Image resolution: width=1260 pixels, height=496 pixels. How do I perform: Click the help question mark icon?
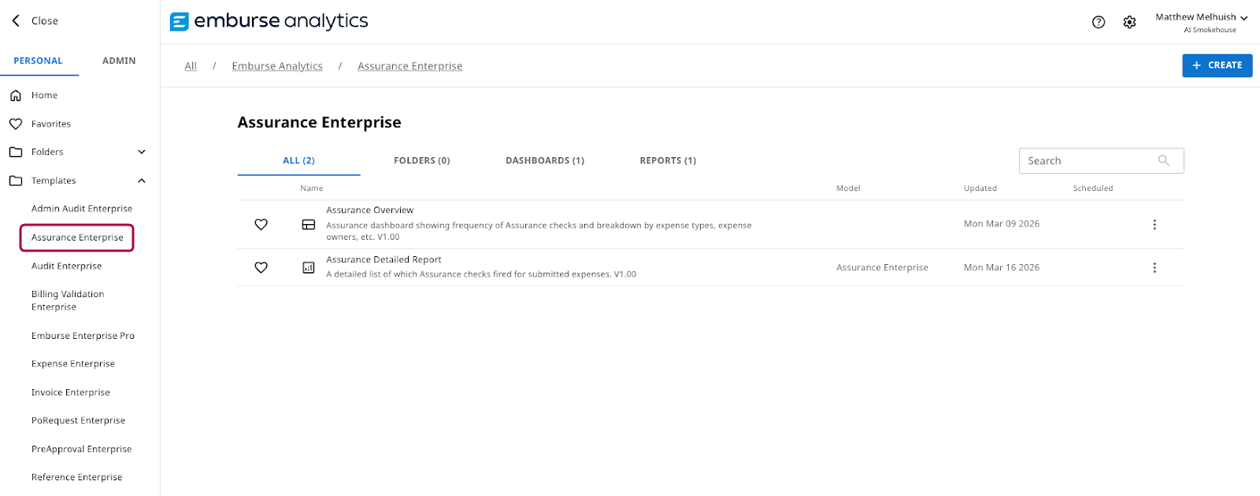pyautogui.click(x=1099, y=22)
